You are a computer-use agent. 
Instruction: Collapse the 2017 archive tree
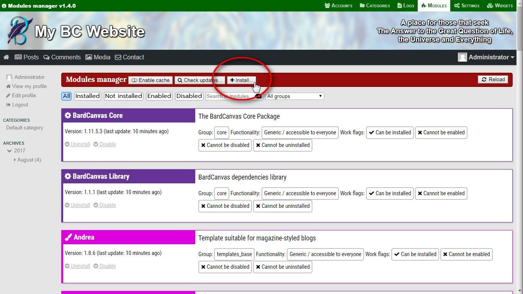pyautogui.click(x=9, y=151)
